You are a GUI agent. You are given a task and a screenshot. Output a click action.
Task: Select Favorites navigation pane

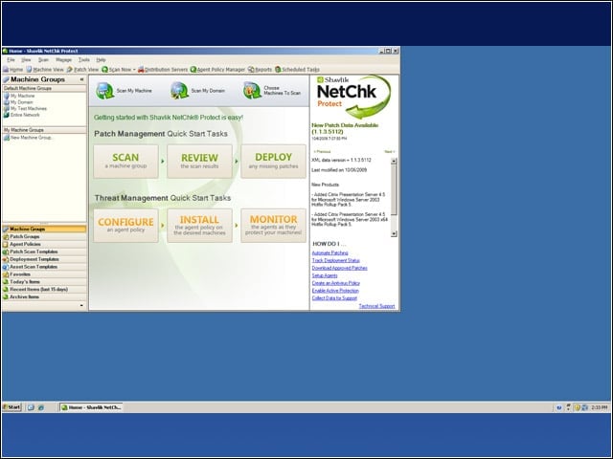[44, 274]
